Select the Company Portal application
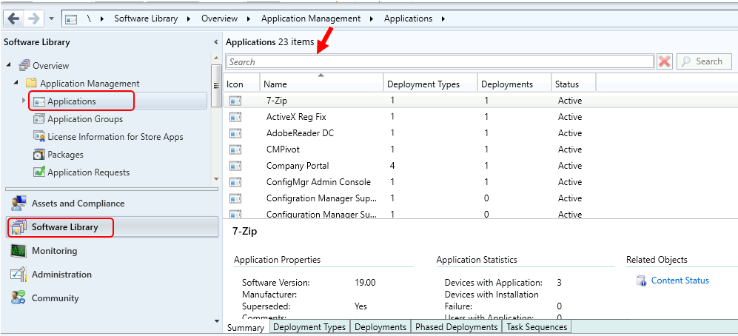The height and width of the screenshot is (336, 738). [480, 166]
